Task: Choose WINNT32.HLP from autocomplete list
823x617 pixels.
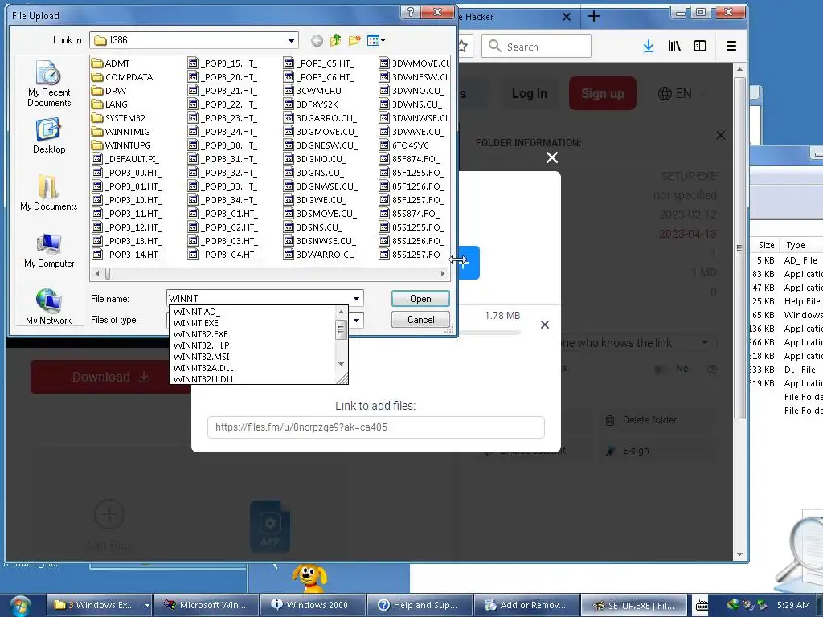Action: [201, 345]
